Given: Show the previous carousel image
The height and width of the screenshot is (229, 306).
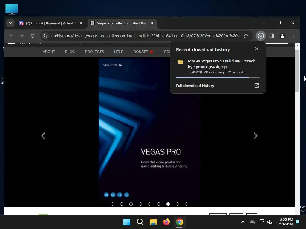Looking at the screenshot, I should click(x=43, y=136).
